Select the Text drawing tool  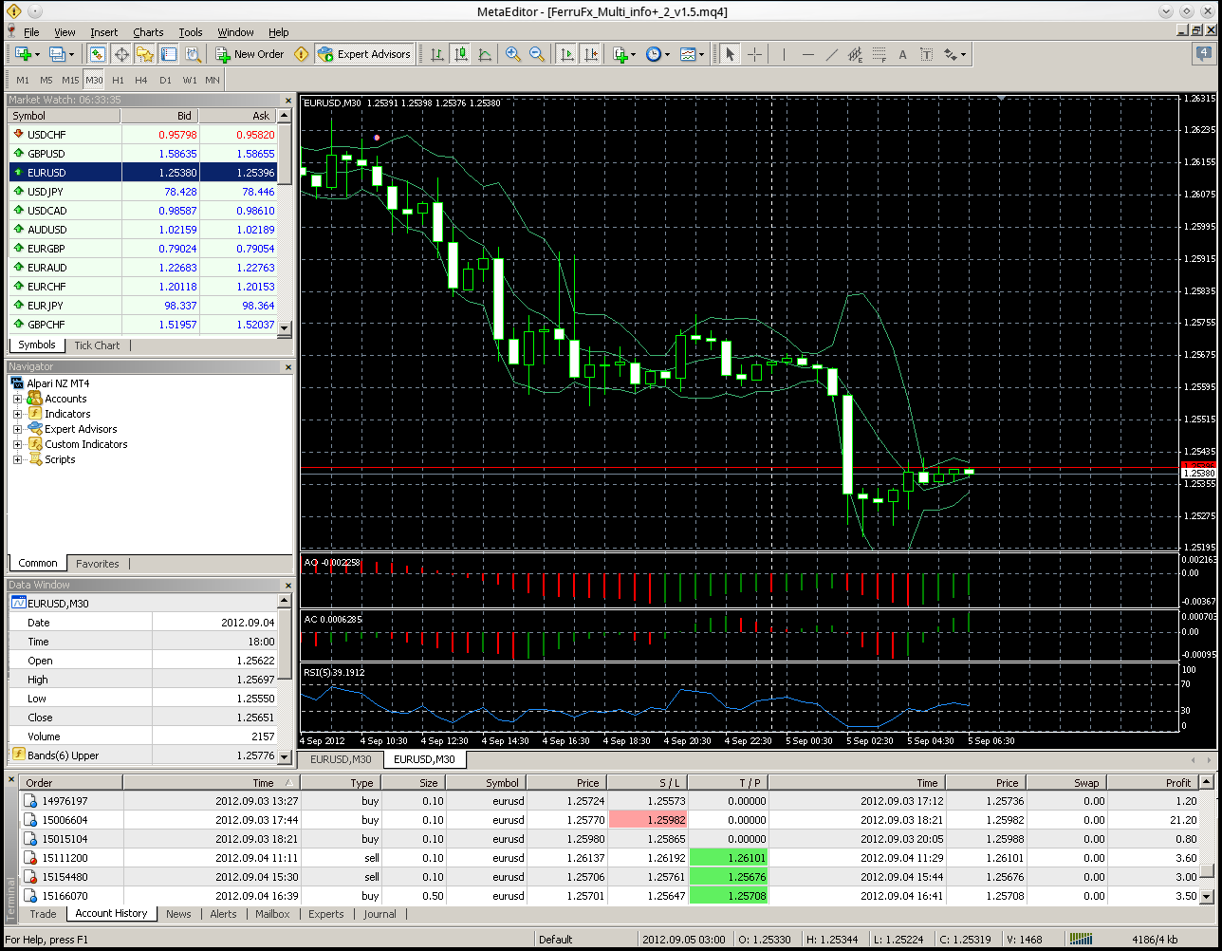coord(902,54)
